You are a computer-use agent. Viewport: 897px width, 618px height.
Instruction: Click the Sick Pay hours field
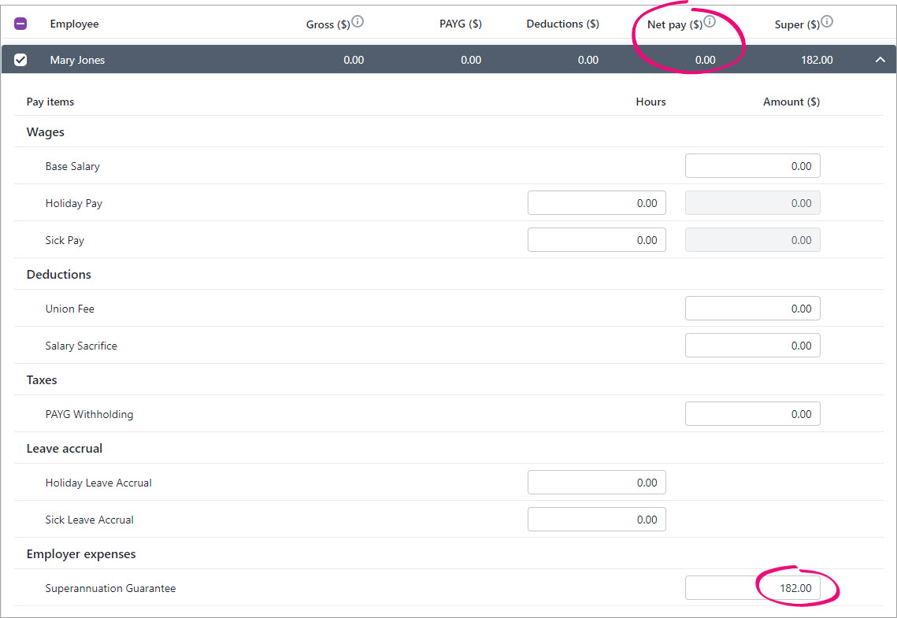click(x=597, y=240)
